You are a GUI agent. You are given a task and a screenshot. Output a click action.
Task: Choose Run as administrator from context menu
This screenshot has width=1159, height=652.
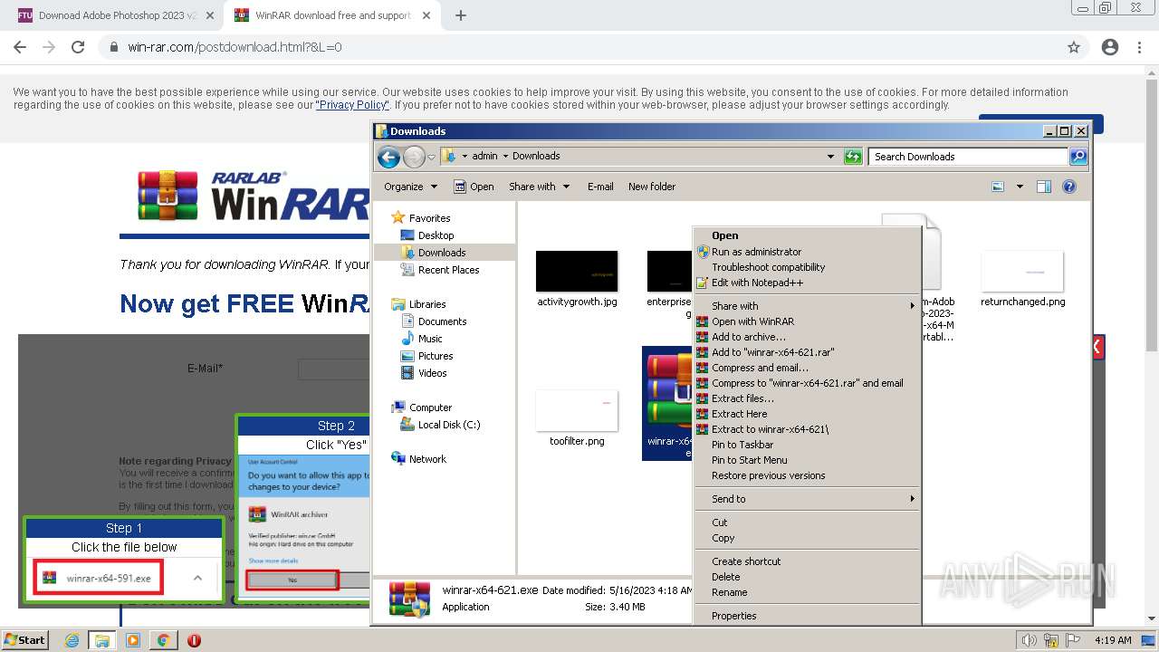click(x=808, y=252)
